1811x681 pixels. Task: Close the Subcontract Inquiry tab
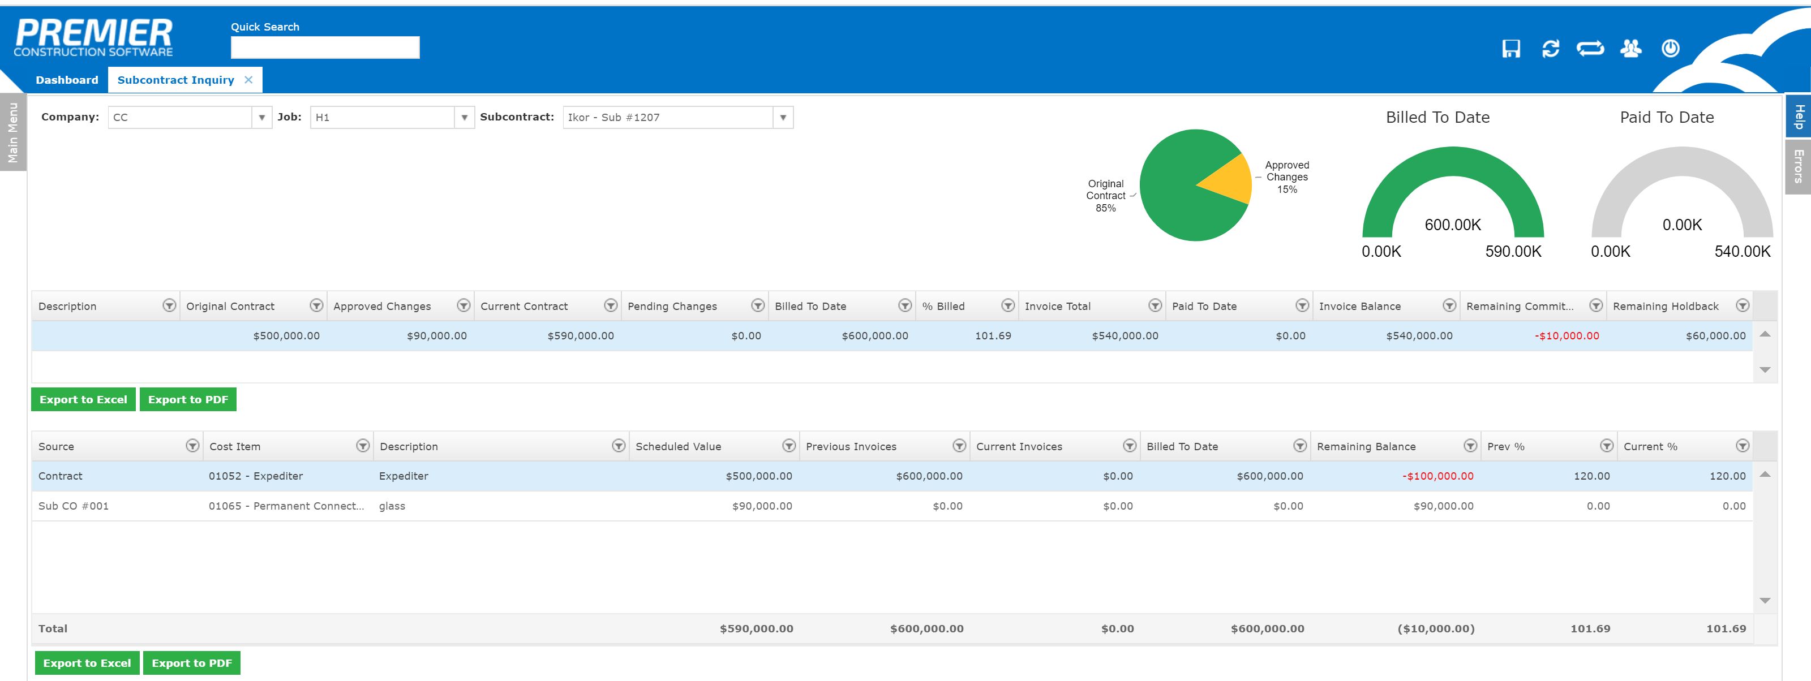(x=248, y=80)
